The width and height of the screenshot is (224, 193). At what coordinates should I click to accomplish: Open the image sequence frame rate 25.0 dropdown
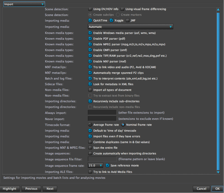point(96,165)
